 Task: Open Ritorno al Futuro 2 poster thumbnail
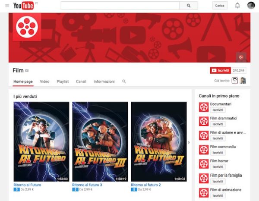coord(158,141)
